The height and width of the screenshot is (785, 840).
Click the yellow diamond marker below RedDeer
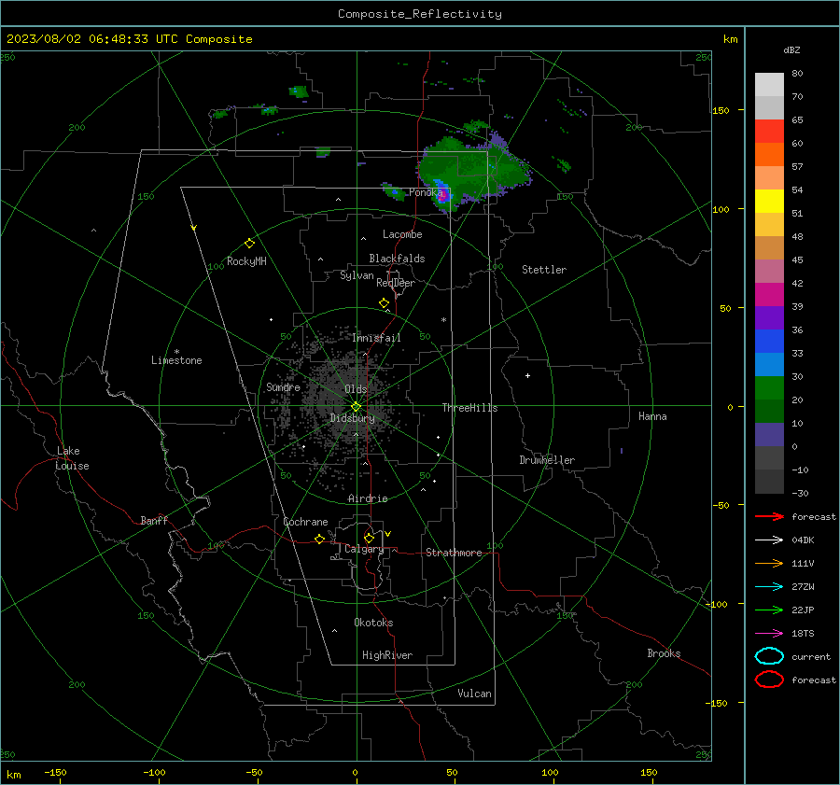coord(384,303)
